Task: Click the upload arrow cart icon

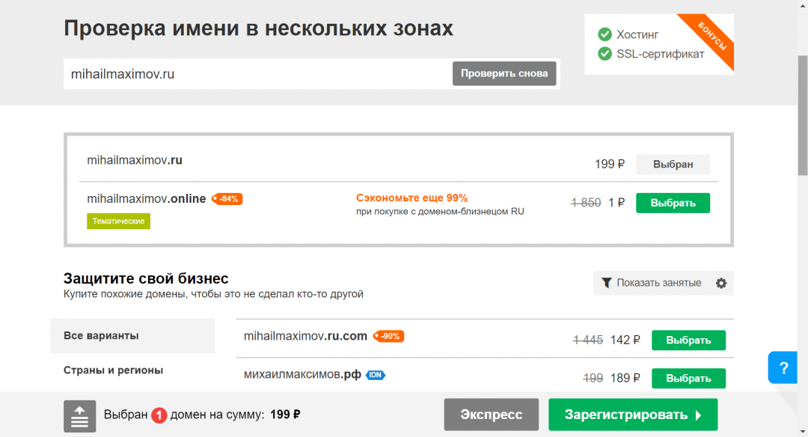Action: point(80,415)
